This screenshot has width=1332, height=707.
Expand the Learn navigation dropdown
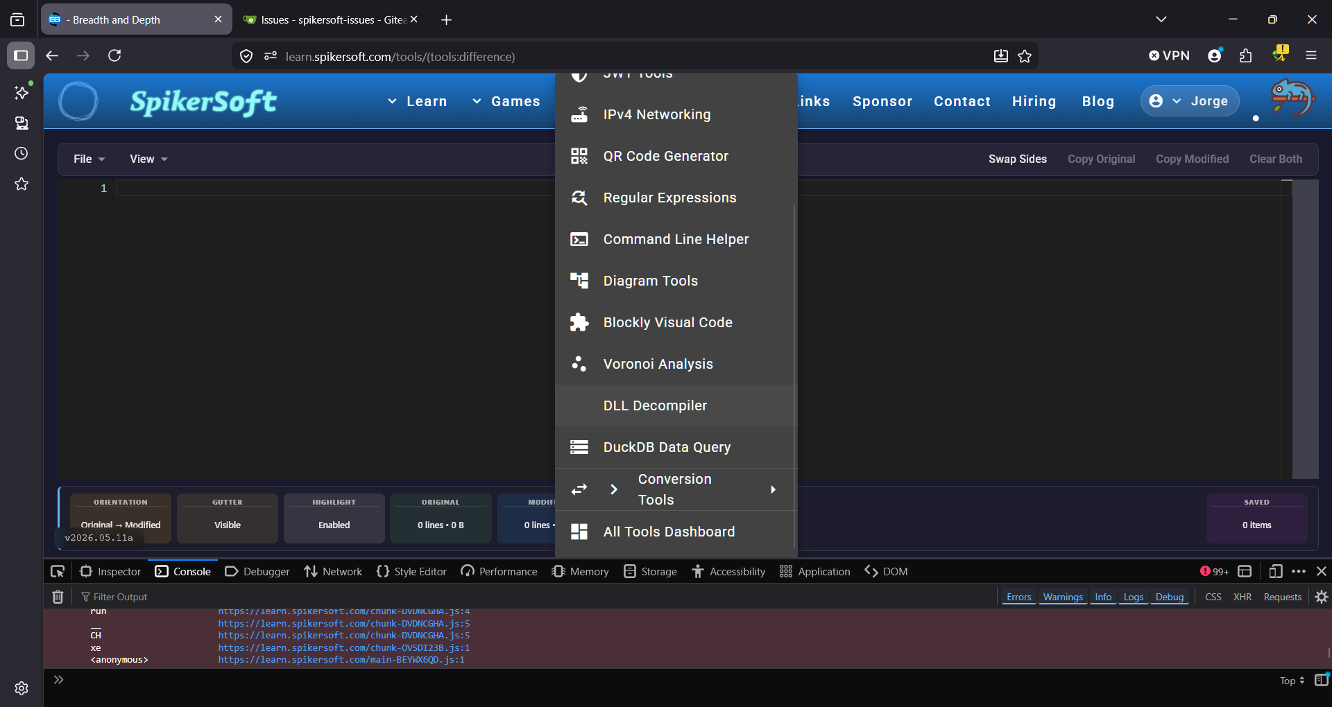[x=417, y=101]
